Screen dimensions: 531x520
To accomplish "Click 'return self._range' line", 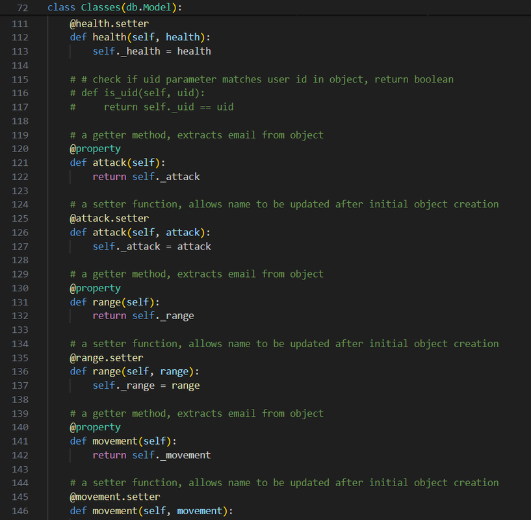I will 143,316.
